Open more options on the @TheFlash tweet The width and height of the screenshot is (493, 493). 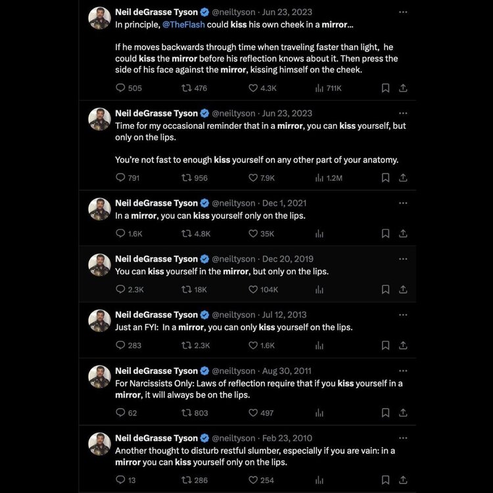(403, 12)
